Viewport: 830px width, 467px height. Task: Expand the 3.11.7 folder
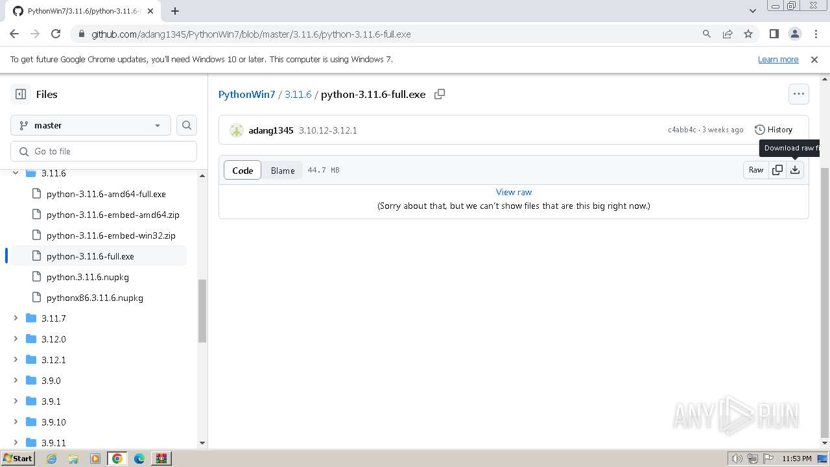click(x=16, y=318)
